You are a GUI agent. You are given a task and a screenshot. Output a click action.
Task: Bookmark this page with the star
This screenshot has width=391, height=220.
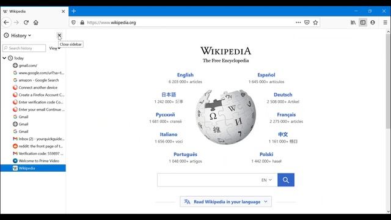pyautogui.click(x=315, y=23)
